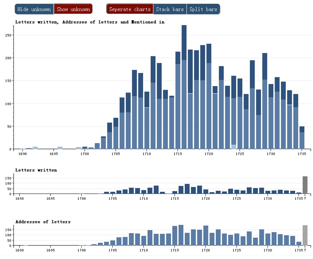313x259 pixels.
Task: Click the '1700' x-axis label of main chart
Action: (x=85, y=154)
